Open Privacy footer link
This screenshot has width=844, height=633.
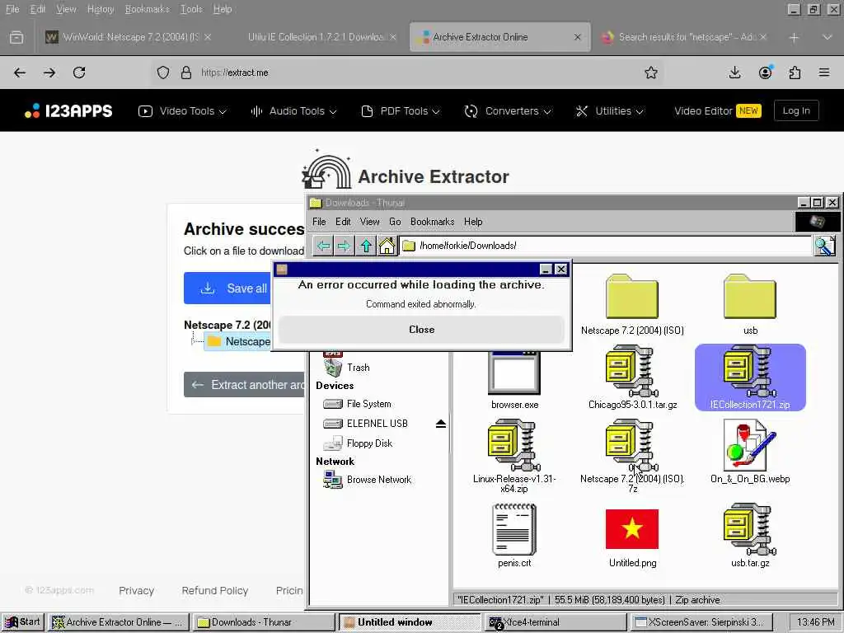136,590
